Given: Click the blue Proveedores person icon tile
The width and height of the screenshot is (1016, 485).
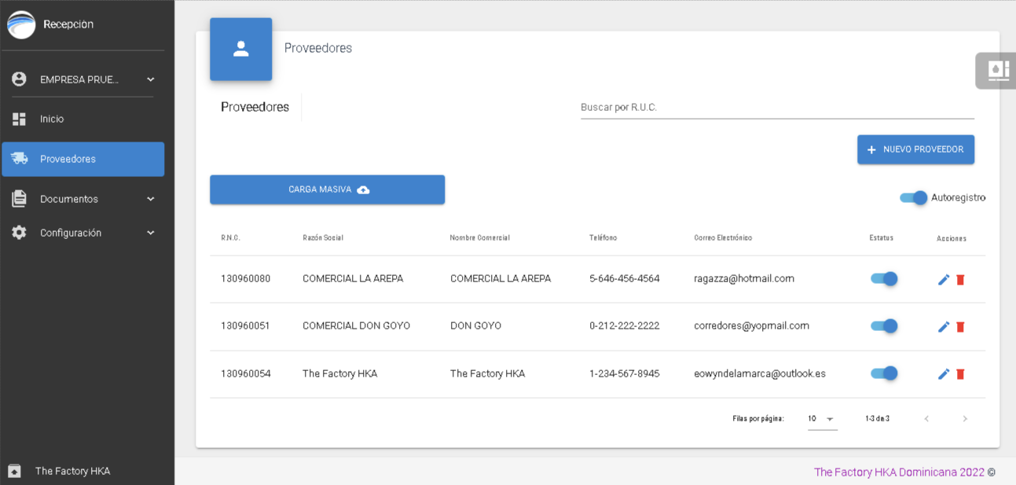Looking at the screenshot, I should tap(241, 49).
